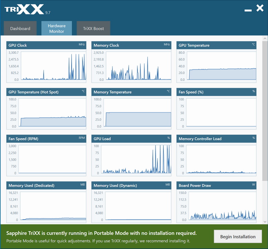Click the Fan Speed (%) graph area
268x249 pixels.
(x=221, y=112)
